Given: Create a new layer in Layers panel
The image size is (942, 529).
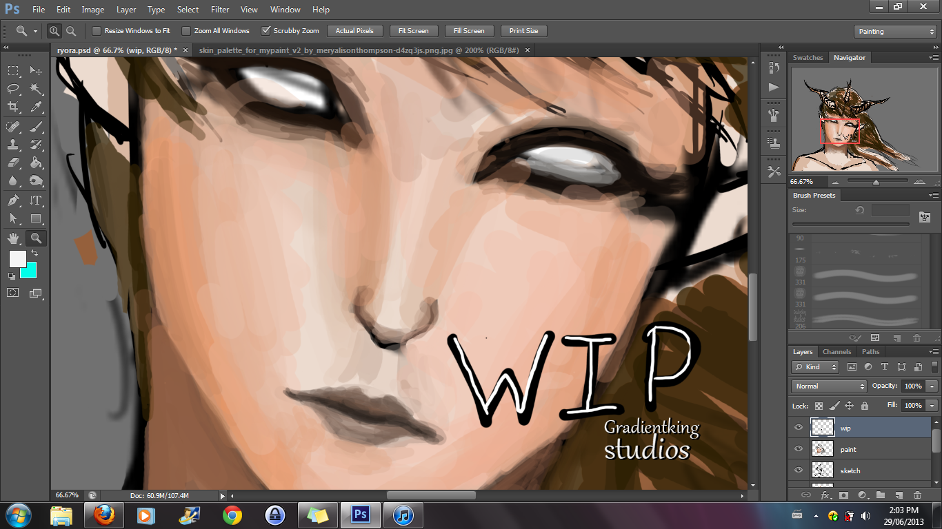Looking at the screenshot, I should coord(899,495).
